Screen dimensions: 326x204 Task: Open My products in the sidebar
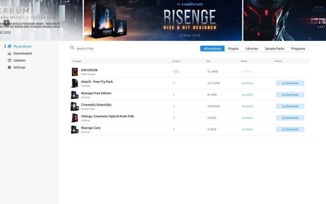point(22,47)
